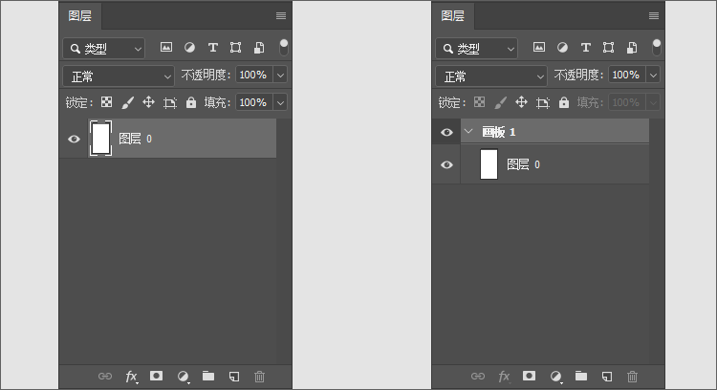The height and width of the screenshot is (390, 717).
Task: Open the 填充 fill slider arrow in left panel
Action: pyautogui.click(x=280, y=102)
